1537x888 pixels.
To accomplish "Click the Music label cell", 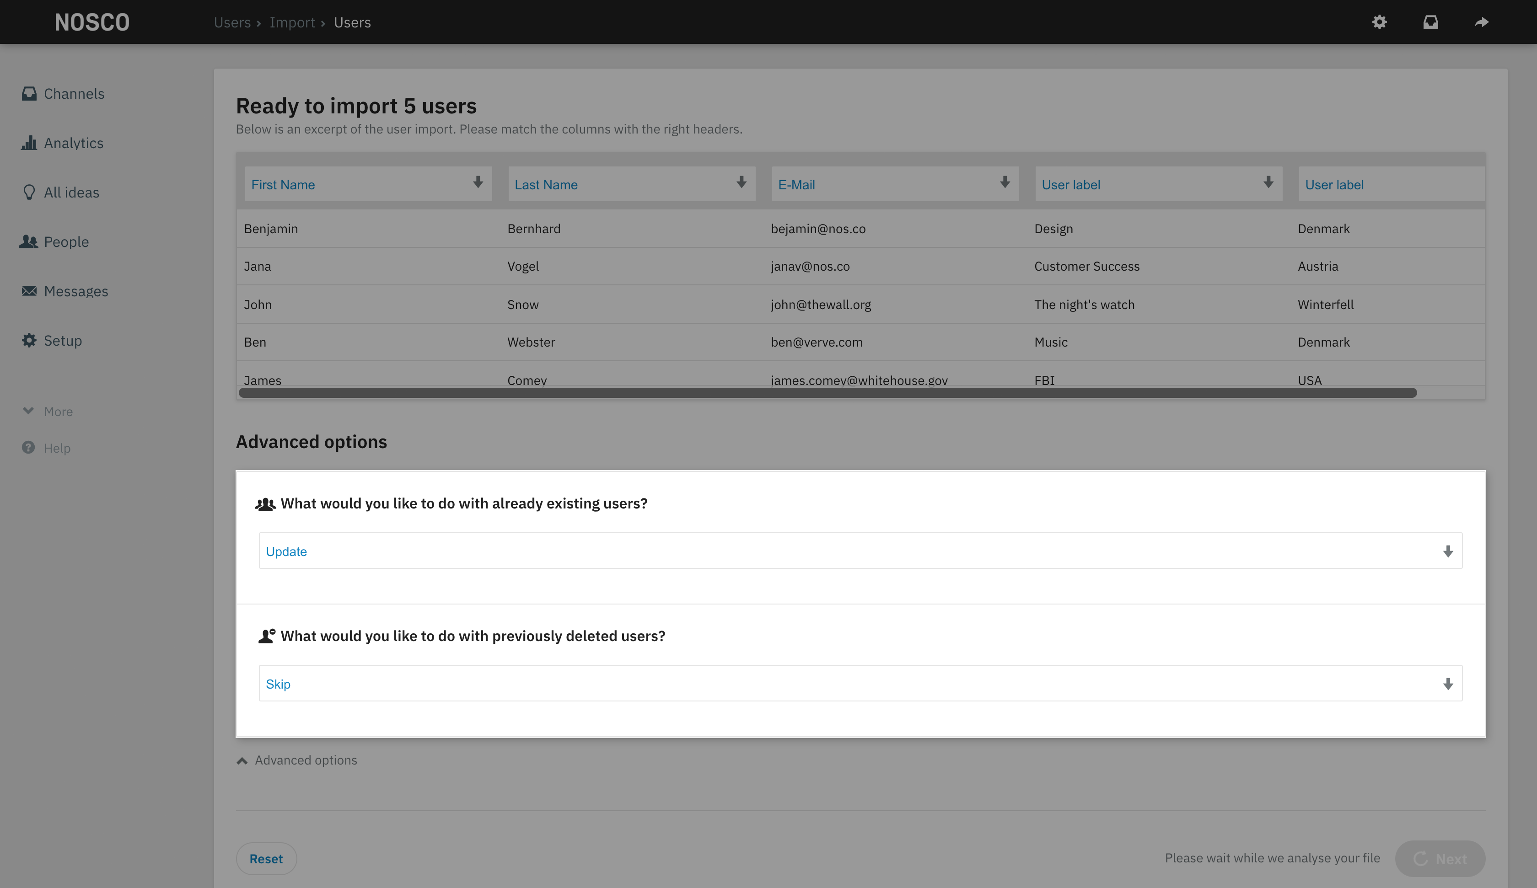I will click(1051, 342).
